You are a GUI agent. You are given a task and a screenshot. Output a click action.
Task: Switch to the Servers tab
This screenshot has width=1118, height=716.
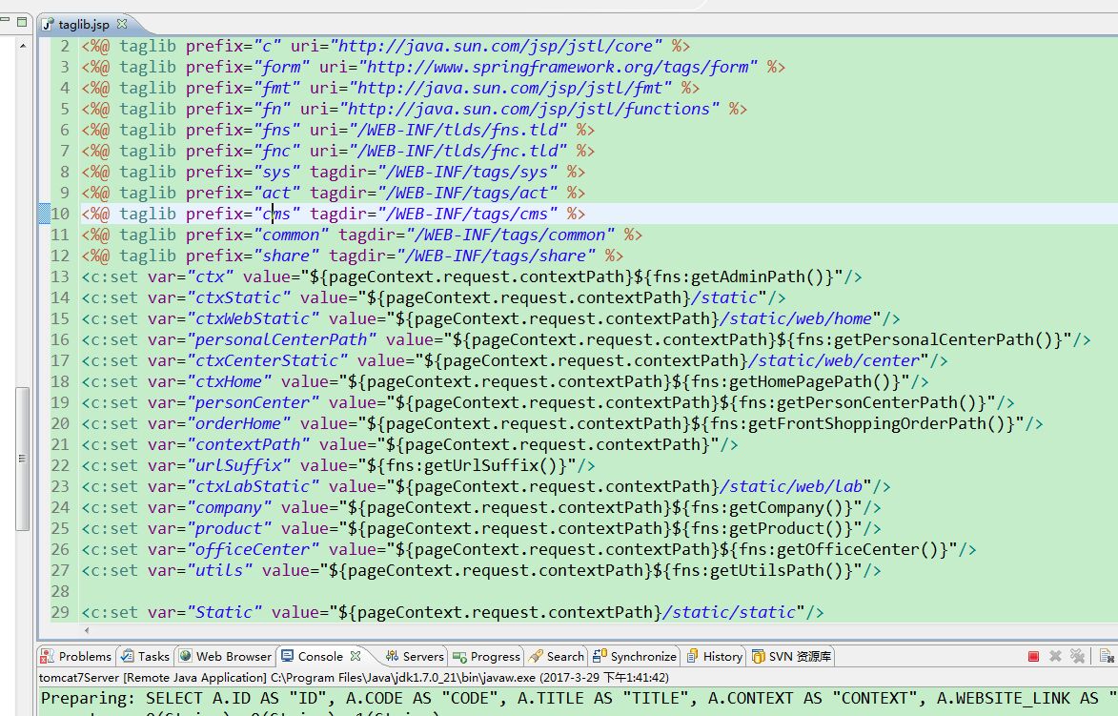point(415,656)
